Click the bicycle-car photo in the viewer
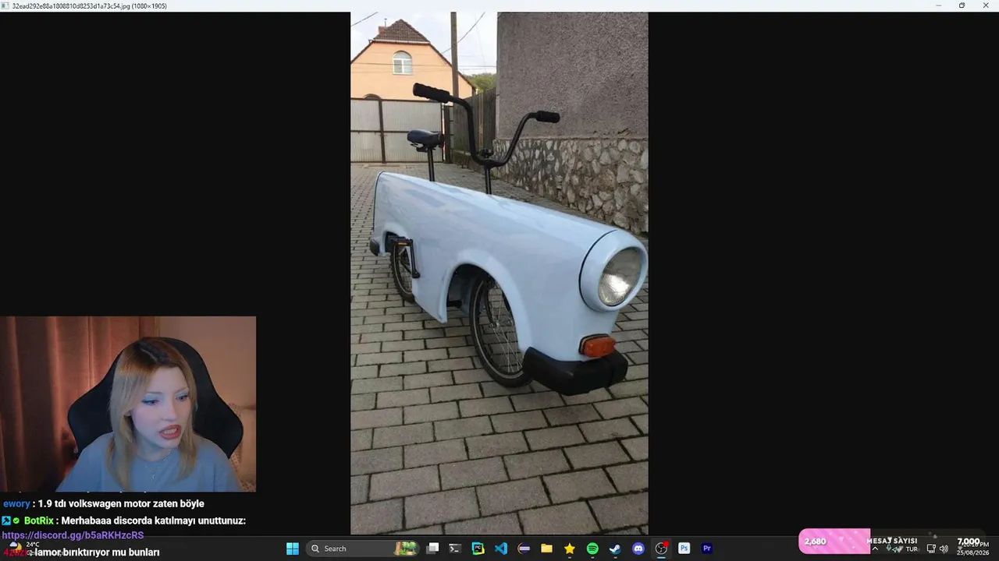999x561 pixels. 499,273
